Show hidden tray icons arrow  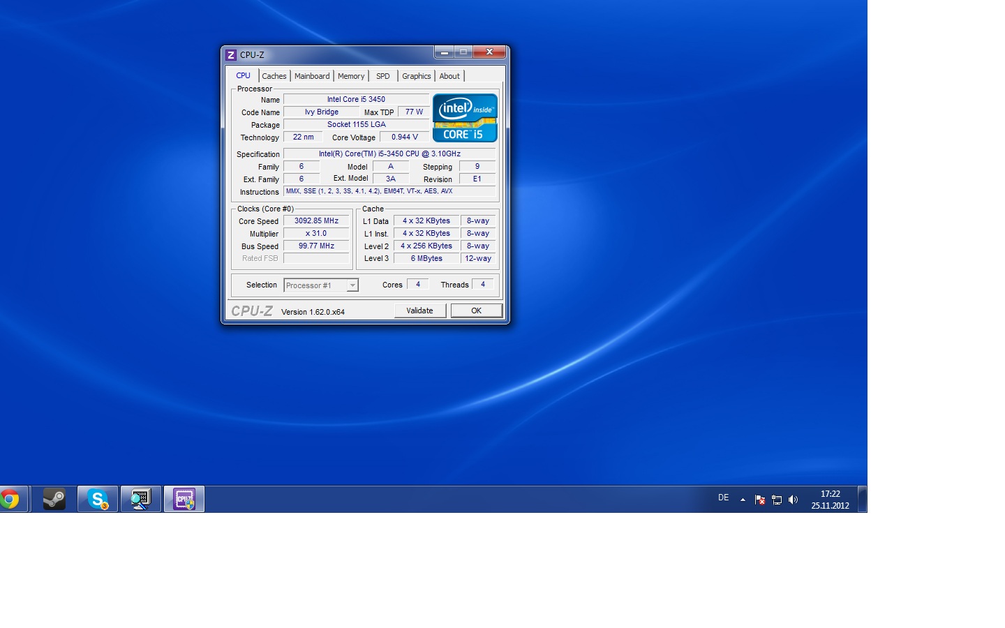coord(743,500)
